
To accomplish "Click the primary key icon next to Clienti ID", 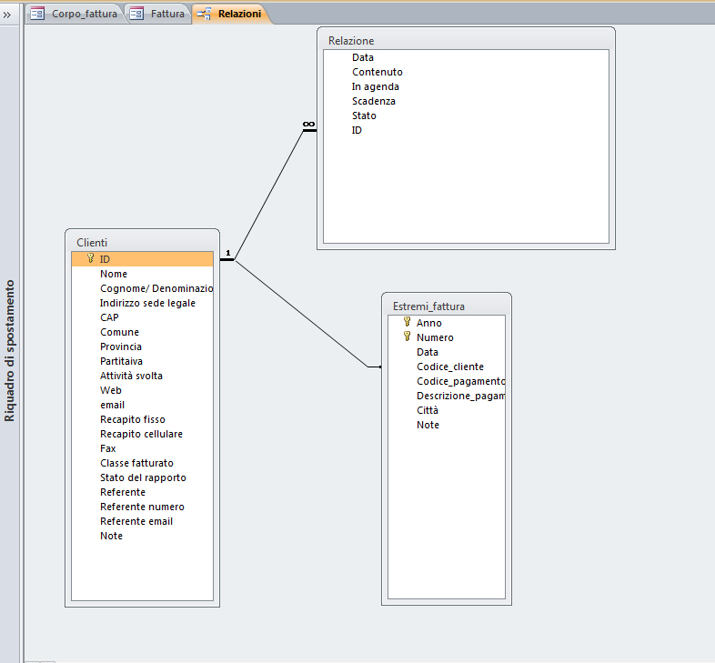I will tap(90, 258).
